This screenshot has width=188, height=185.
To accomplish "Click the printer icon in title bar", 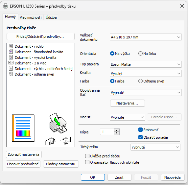I will [6, 6].
